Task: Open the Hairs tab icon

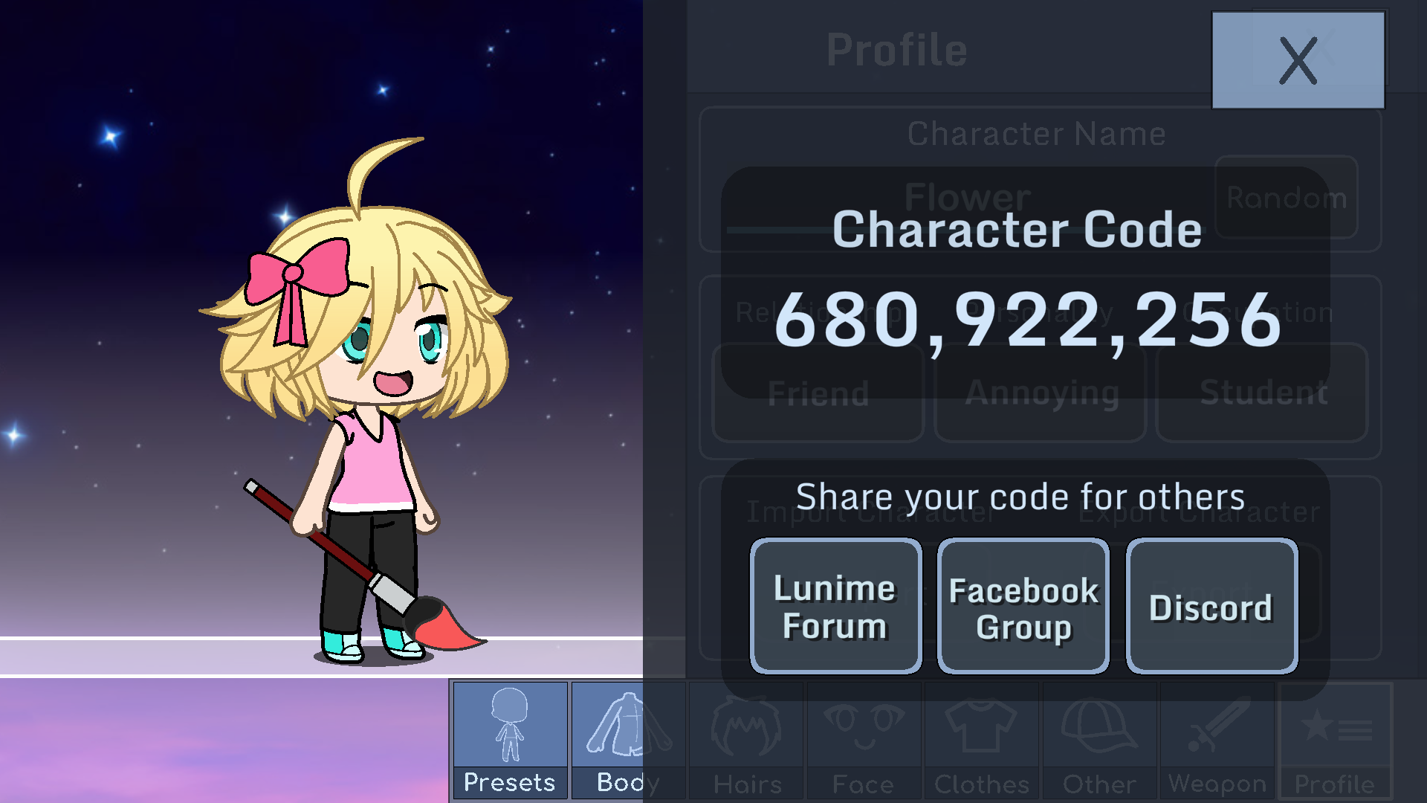Action: tap(746, 725)
